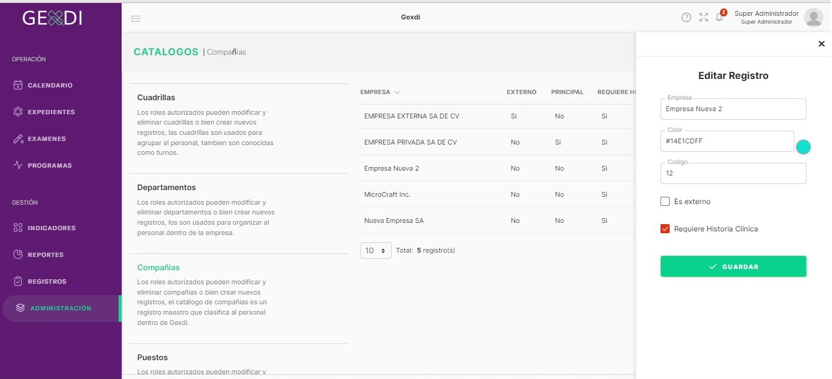Toggle fullscreen expand icon
The width and height of the screenshot is (832, 379).
click(704, 18)
